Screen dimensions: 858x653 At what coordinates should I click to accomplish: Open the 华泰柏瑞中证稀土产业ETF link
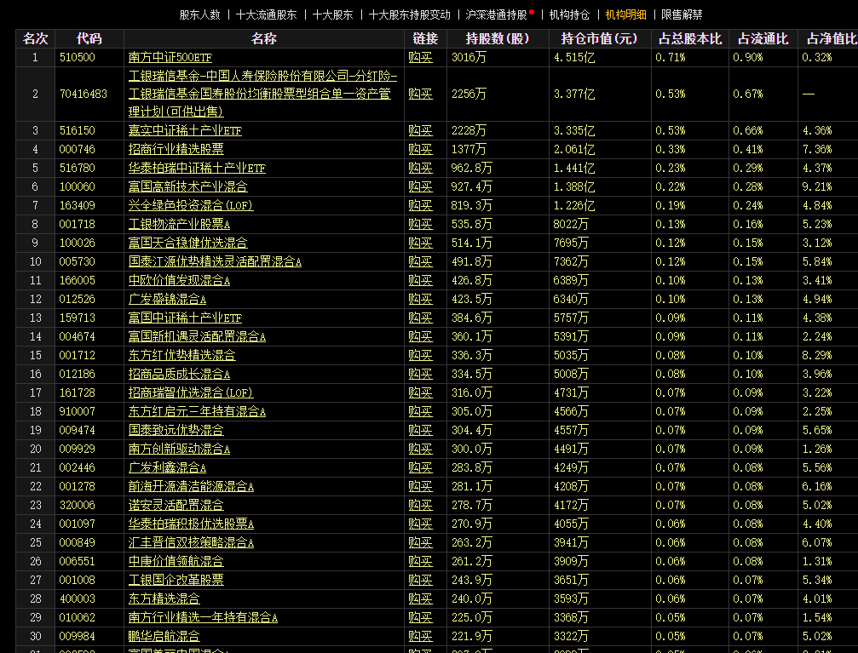(197, 168)
